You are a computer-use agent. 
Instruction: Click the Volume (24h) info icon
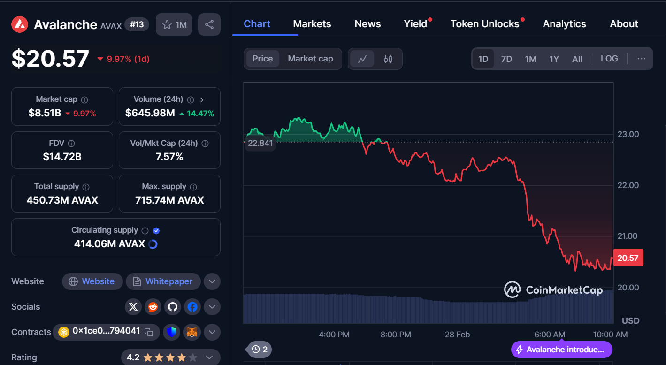point(191,99)
